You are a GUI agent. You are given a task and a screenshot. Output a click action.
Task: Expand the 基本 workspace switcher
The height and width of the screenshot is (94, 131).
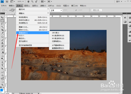119,2
